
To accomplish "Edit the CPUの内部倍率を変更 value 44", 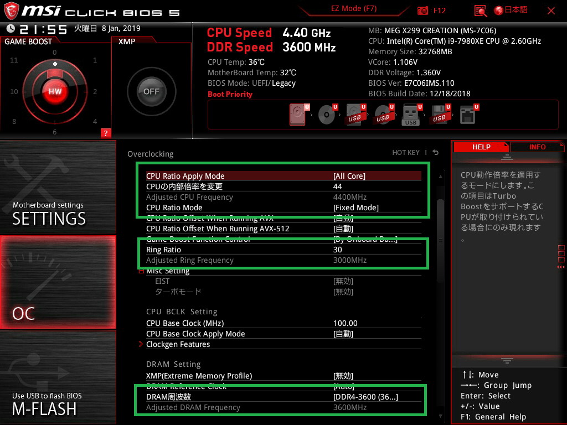I will coord(337,186).
